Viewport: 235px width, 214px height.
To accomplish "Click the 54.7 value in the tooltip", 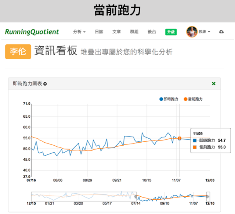I will click(222, 140).
